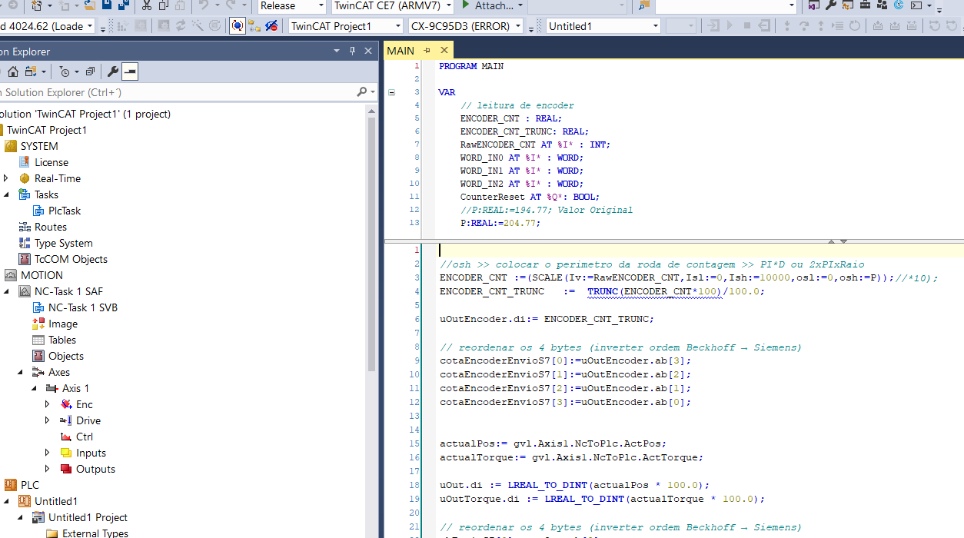Click the PLC Start play icon
The image size is (964, 538).
[x=730, y=26]
